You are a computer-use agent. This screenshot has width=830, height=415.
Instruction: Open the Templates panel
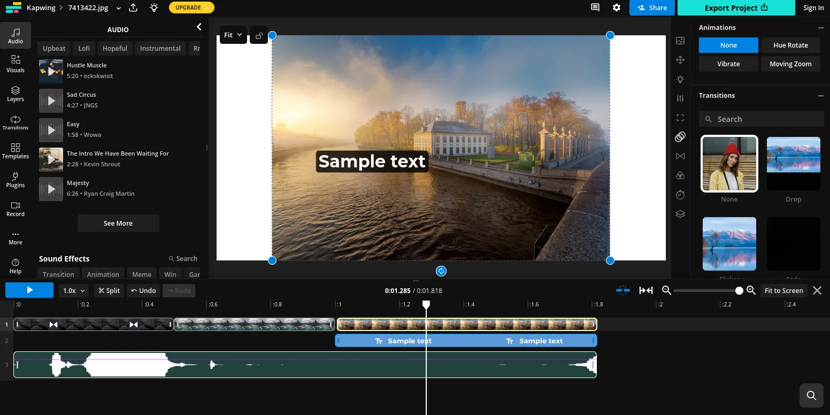click(15, 152)
